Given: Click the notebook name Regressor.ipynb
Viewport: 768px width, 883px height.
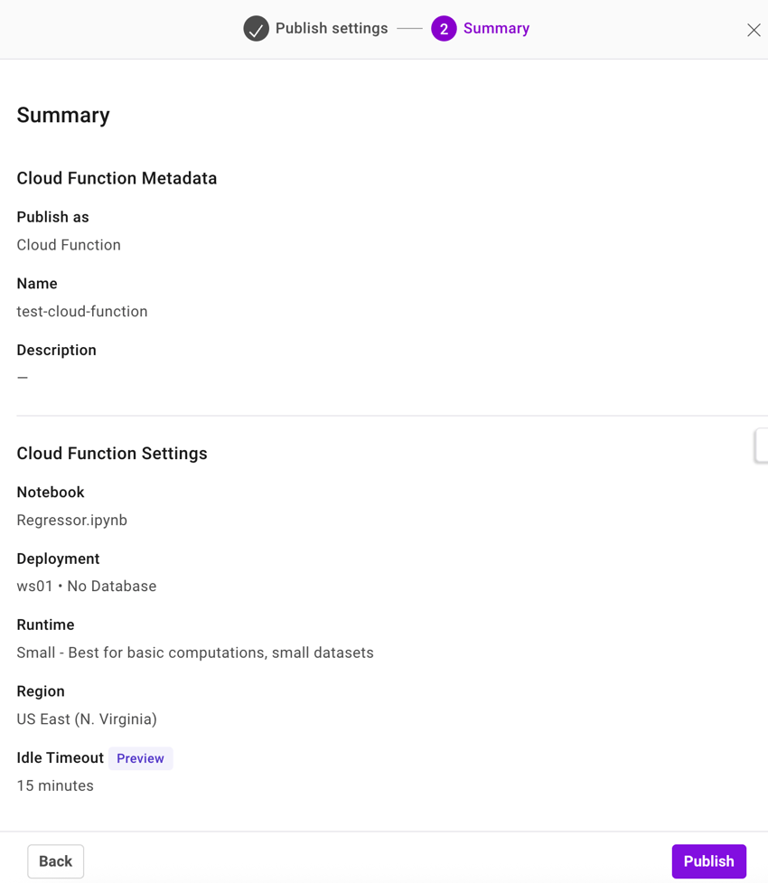Looking at the screenshot, I should pyautogui.click(x=71, y=520).
